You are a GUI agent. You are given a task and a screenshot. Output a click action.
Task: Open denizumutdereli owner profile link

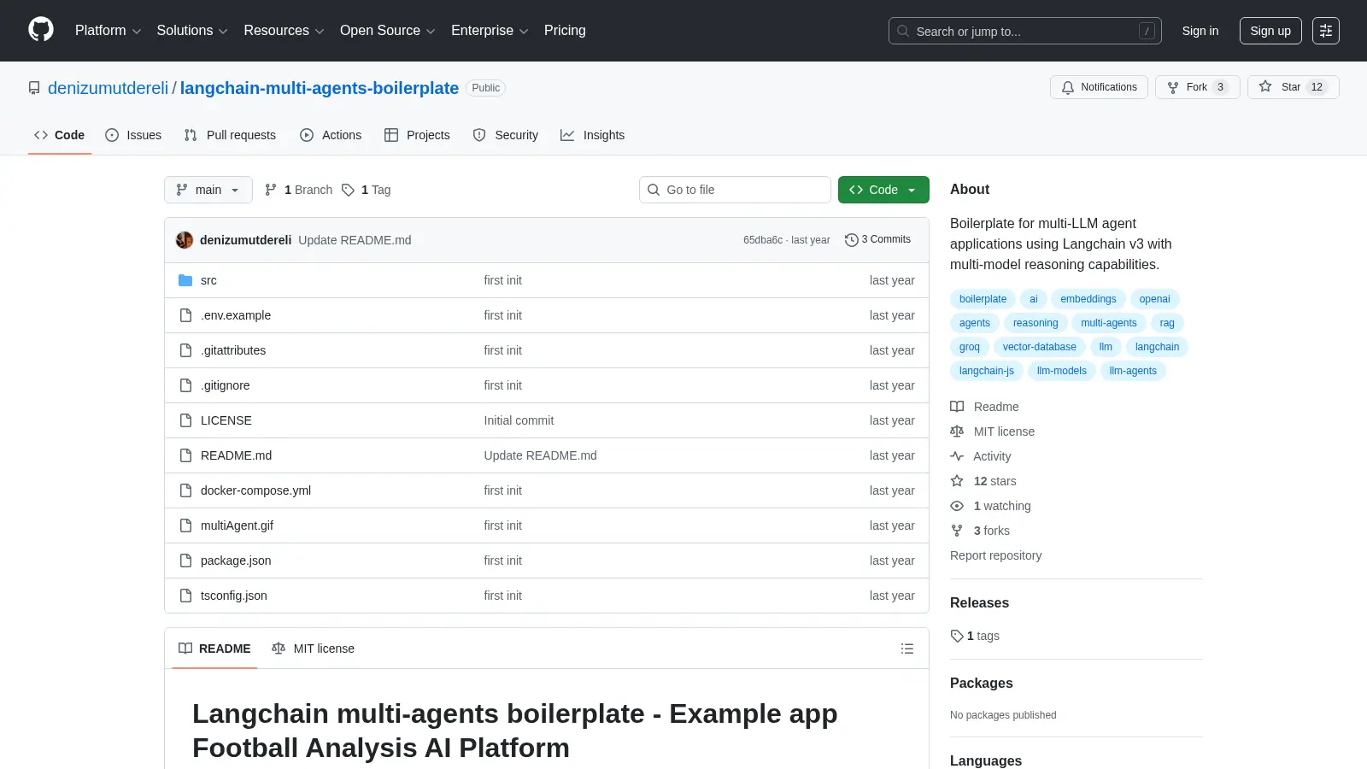click(109, 88)
